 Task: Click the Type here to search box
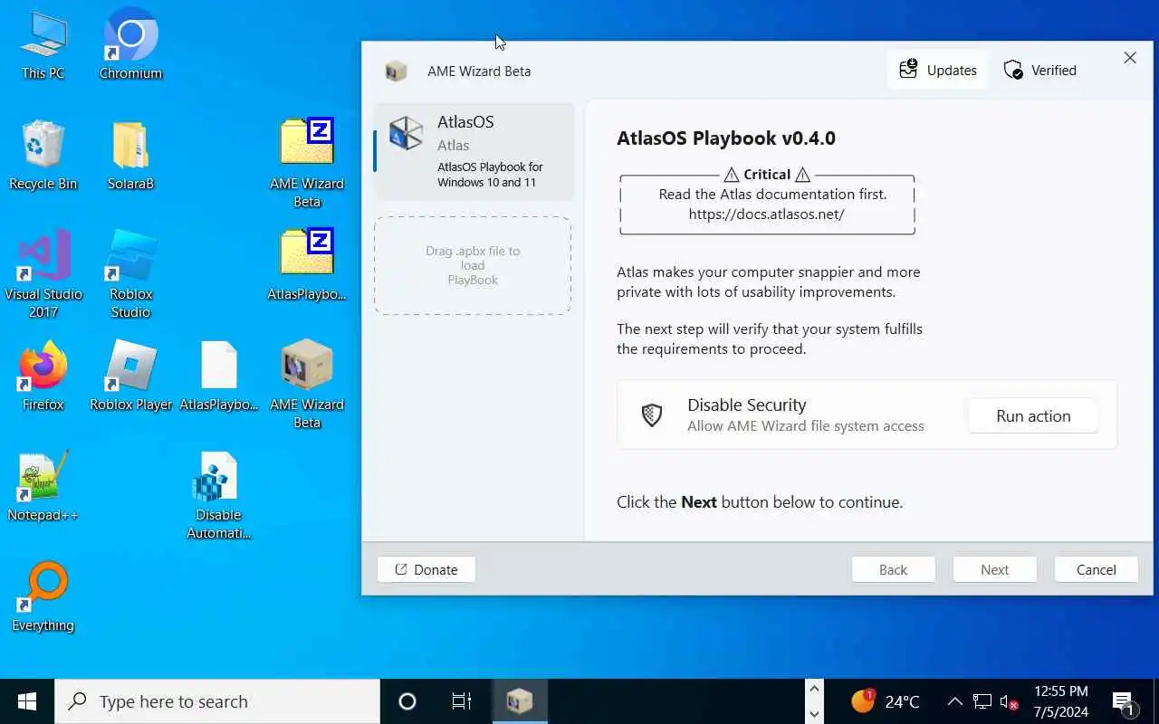(217, 701)
